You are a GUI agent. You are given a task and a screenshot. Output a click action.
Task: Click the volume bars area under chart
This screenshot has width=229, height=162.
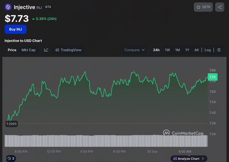[106, 141]
